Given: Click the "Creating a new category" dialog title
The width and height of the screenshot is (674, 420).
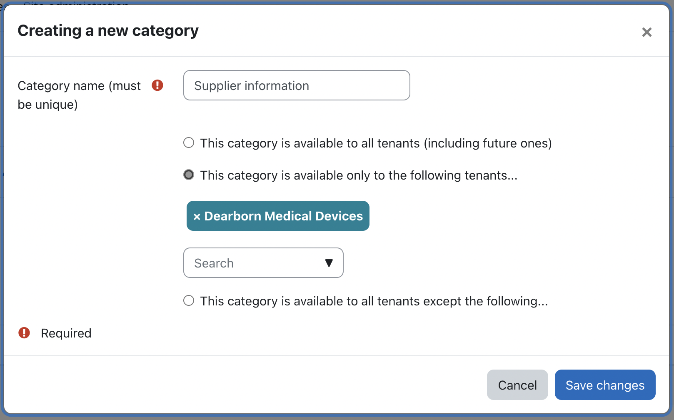Looking at the screenshot, I should [108, 30].
